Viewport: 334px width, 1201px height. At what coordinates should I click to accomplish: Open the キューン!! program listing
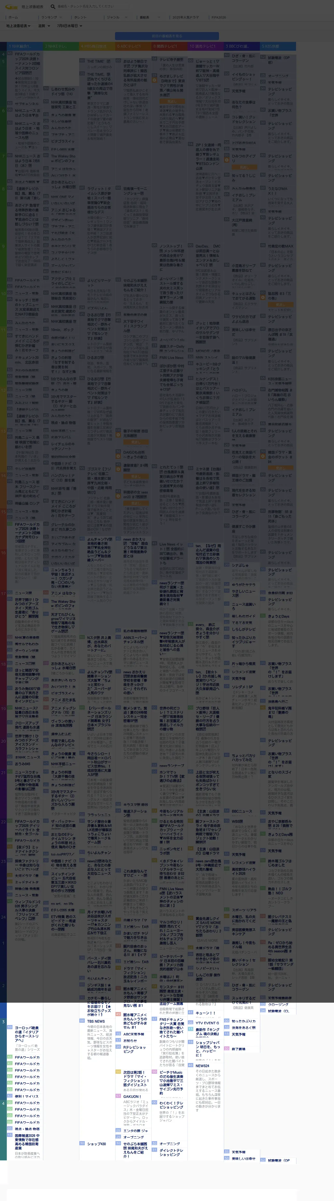pos(205,1013)
